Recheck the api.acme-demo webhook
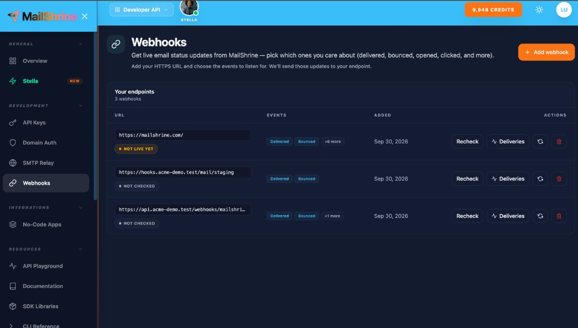 [x=467, y=216]
